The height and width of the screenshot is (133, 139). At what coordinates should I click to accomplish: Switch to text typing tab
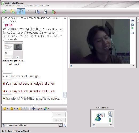pos(65,126)
